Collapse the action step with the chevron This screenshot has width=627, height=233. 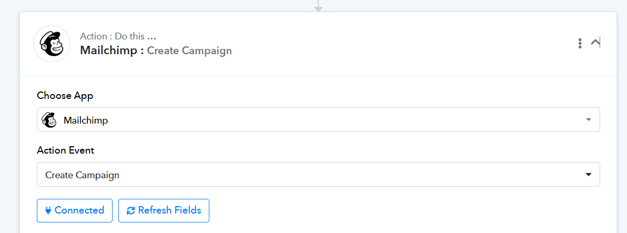(595, 43)
